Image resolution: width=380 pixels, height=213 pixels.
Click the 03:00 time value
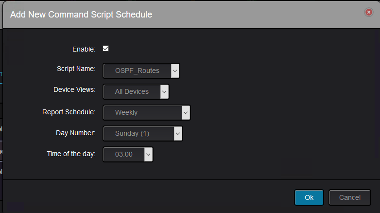124,154
